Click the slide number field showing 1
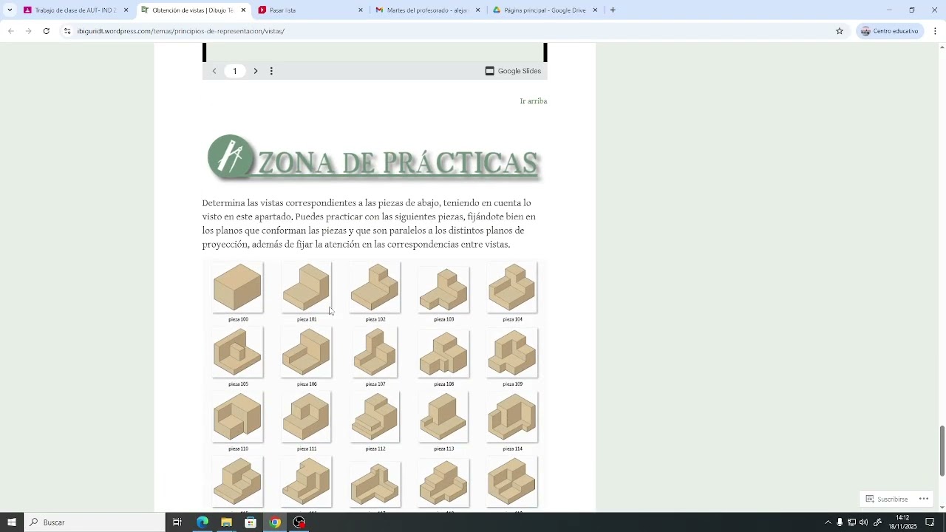The image size is (946, 532). (x=235, y=71)
